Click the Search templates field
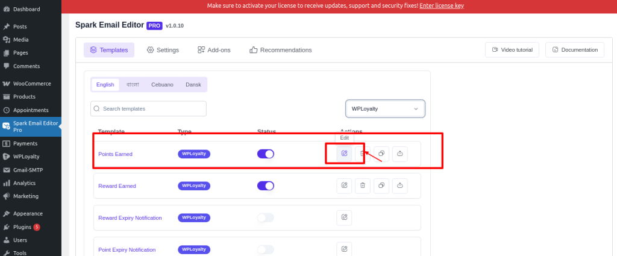 [x=148, y=108]
